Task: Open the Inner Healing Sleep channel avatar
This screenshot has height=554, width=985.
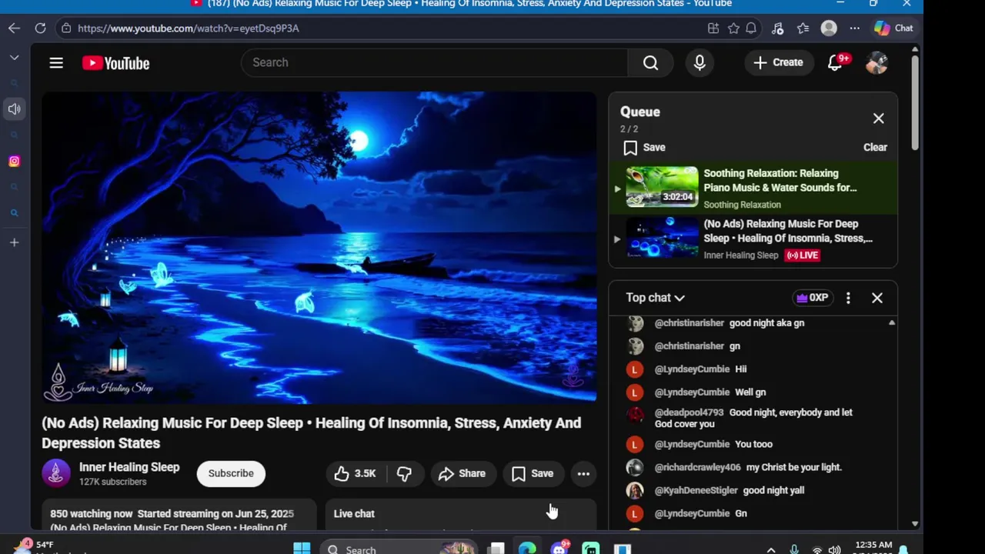Action: tap(56, 473)
